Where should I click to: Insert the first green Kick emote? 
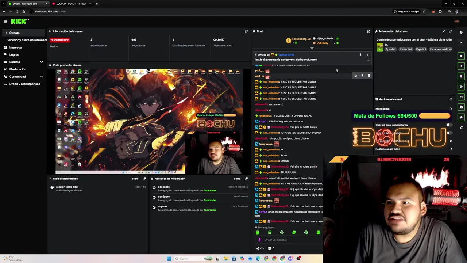click(x=258, y=232)
